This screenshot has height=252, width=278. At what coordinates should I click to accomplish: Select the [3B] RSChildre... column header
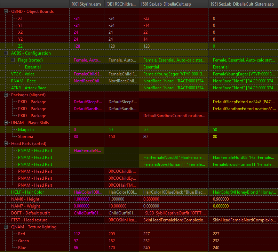point(121,4)
